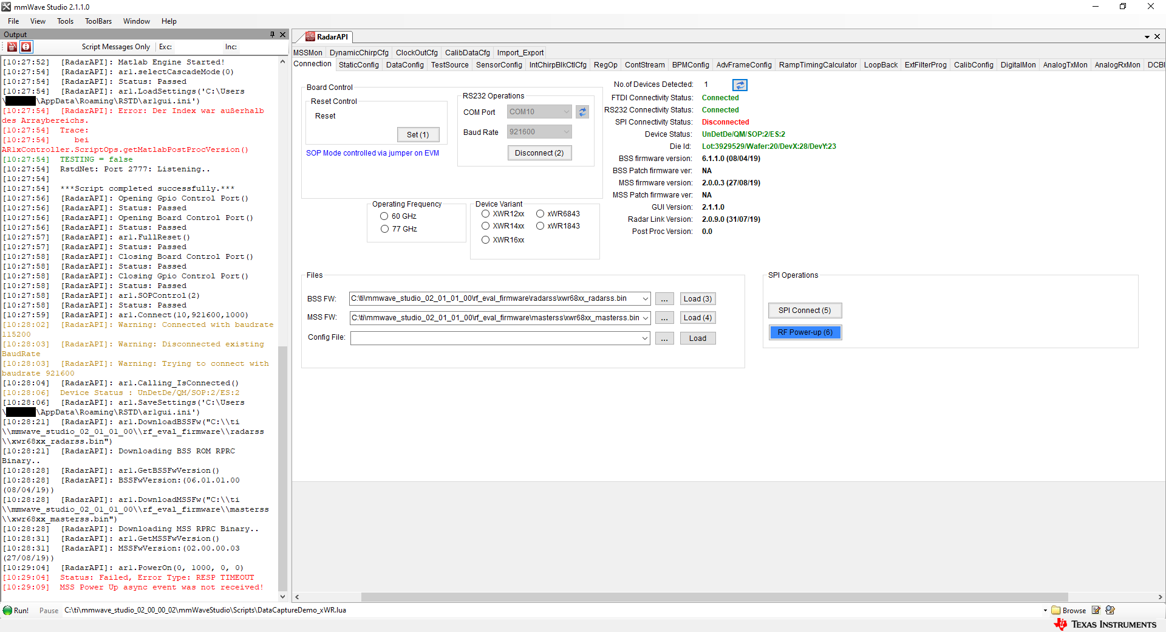Screen dimensions: 1166x632
Task: Click Load (3) for BSS firmware
Action: click(x=697, y=299)
